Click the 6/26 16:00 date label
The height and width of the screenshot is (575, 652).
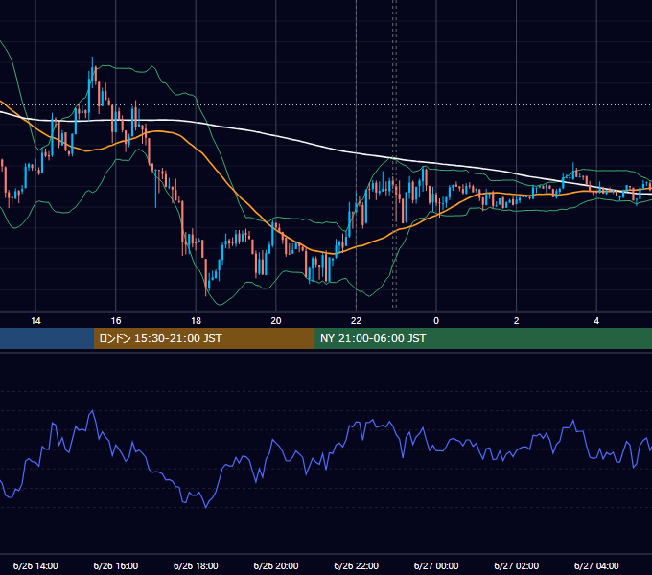(116, 565)
